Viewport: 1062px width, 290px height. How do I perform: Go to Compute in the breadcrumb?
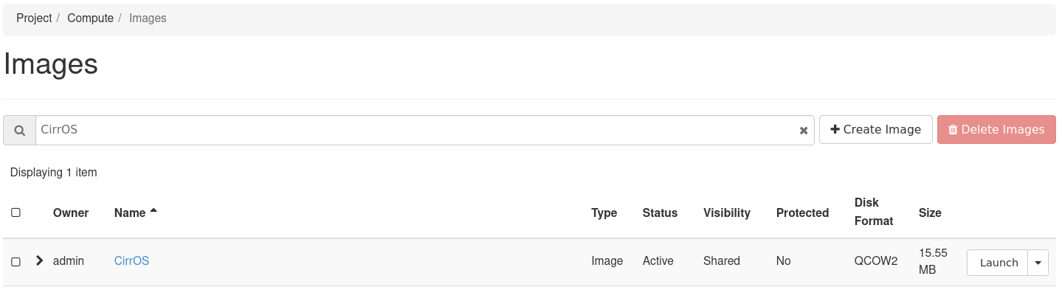tap(90, 18)
